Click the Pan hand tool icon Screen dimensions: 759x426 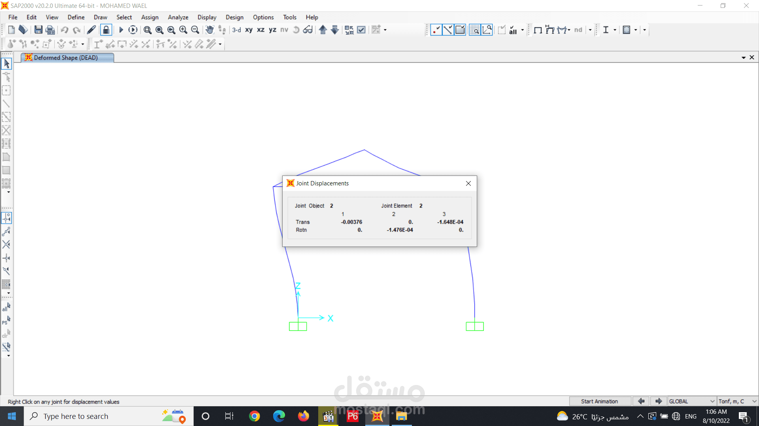click(x=210, y=30)
